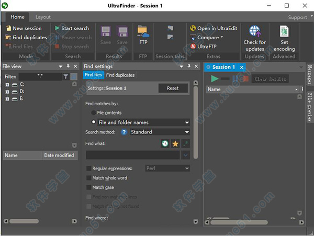Viewport: 314px width, 236px height.
Task: Click the File view horizontal scrollbar thumb
Action: point(24,221)
